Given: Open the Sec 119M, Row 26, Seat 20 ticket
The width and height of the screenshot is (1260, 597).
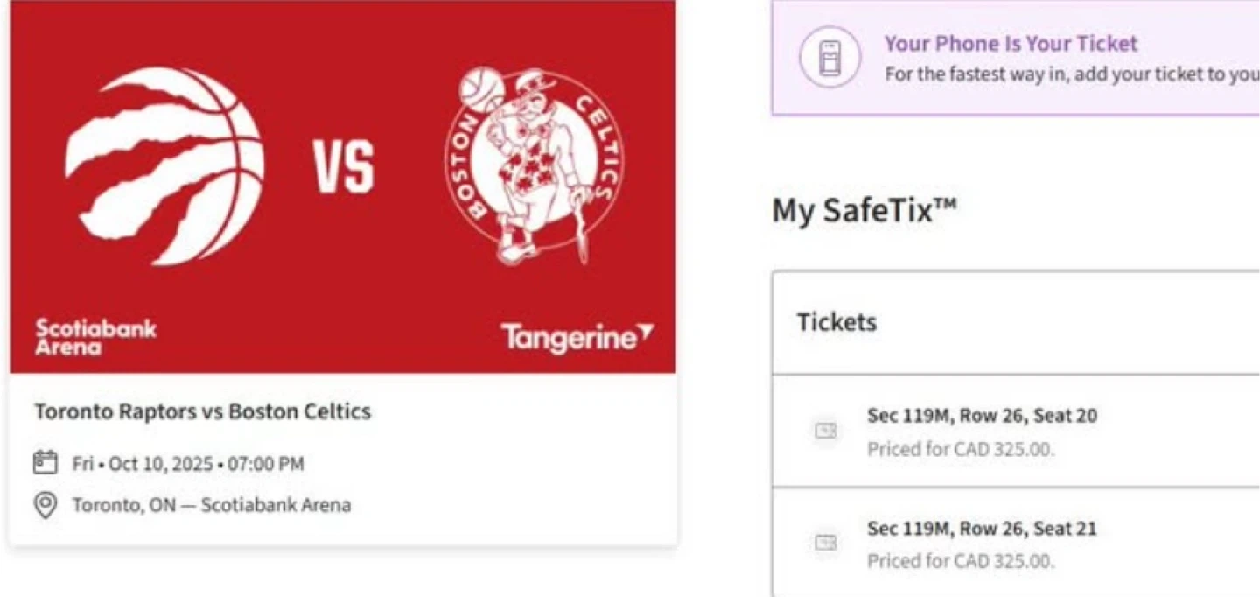Looking at the screenshot, I should click(982, 416).
